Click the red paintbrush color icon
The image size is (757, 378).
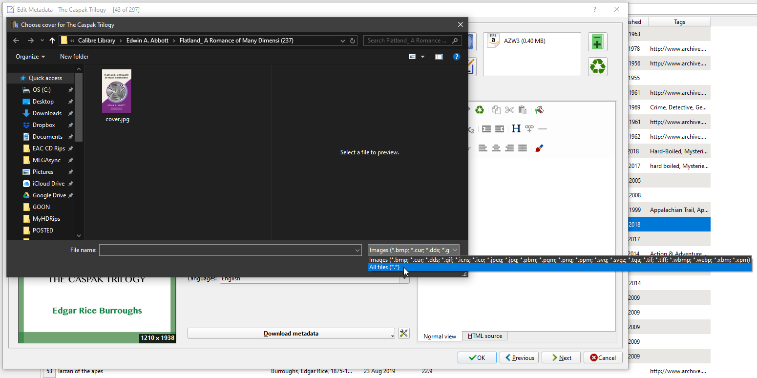[539, 148]
